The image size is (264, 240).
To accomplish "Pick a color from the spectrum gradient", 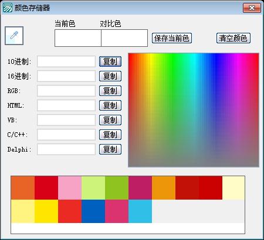I will (194, 110).
